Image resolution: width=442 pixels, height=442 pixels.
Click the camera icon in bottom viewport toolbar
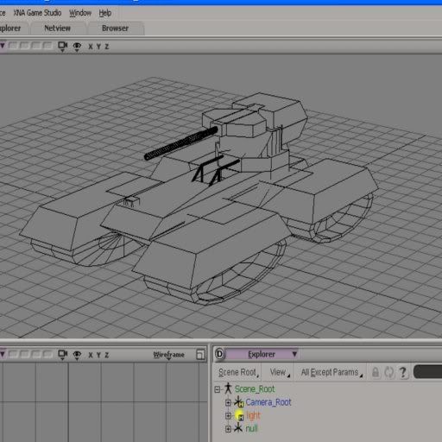[x=62, y=355]
